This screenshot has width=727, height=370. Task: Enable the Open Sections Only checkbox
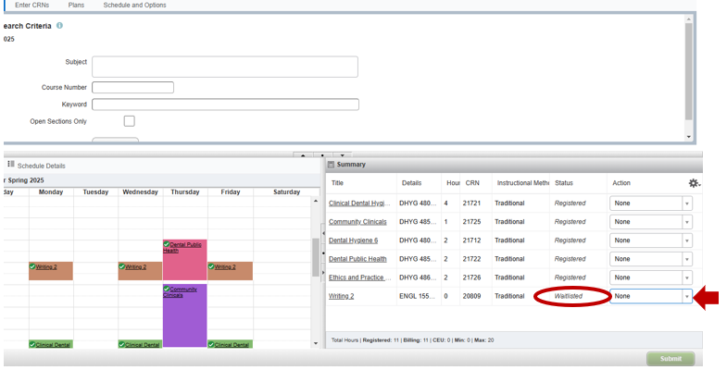tap(129, 121)
